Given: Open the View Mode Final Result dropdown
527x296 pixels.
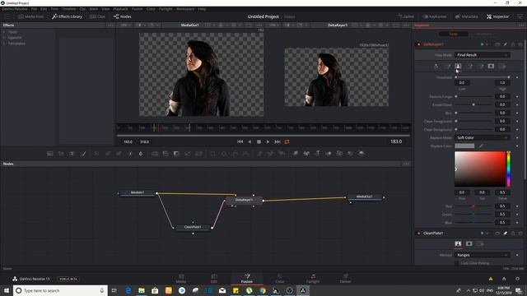Looking at the screenshot, I should point(482,55).
